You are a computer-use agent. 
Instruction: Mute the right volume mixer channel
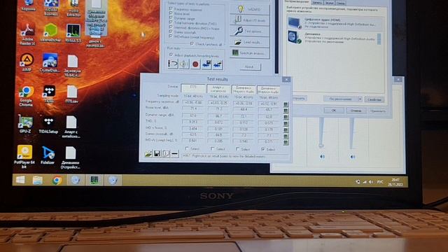pos(353,157)
